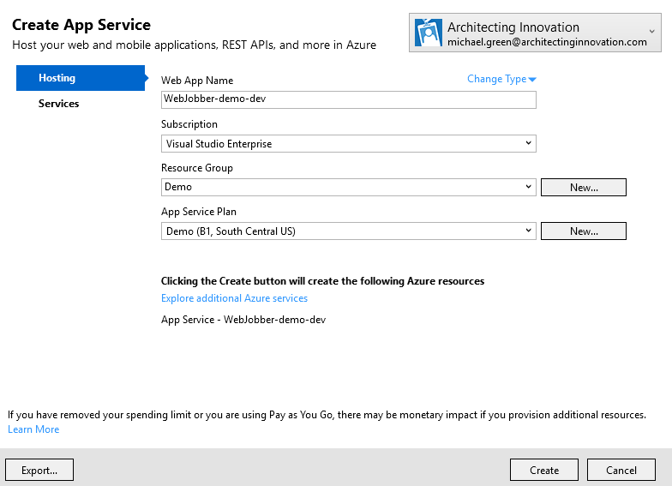
Task: Click the Create App Service heading
Action: click(81, 25)
